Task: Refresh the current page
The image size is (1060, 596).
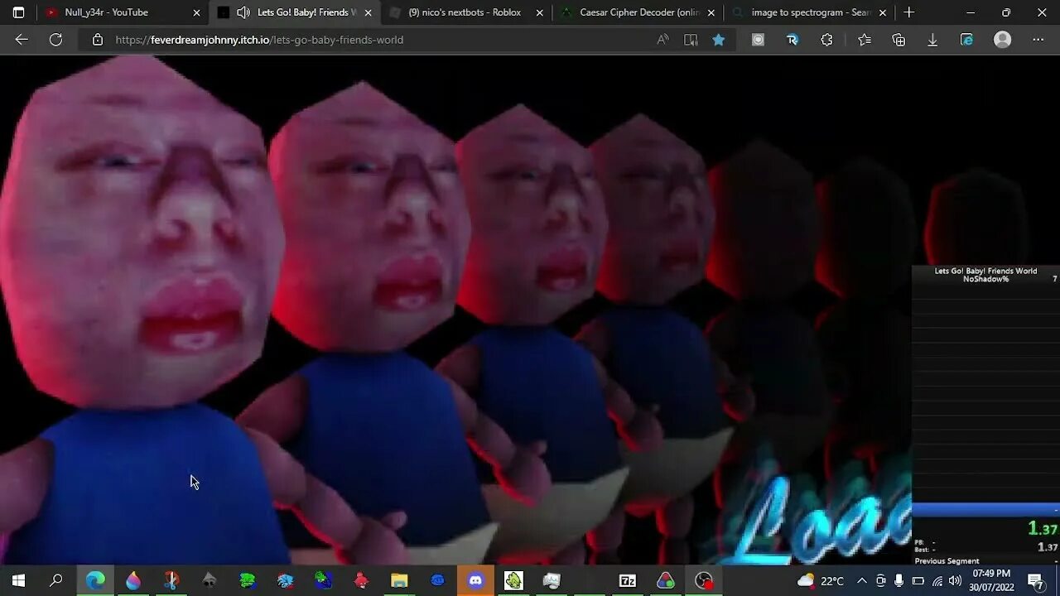Action: (x=55, y=40)
